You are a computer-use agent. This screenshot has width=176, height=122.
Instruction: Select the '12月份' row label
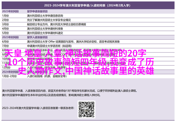6,68
